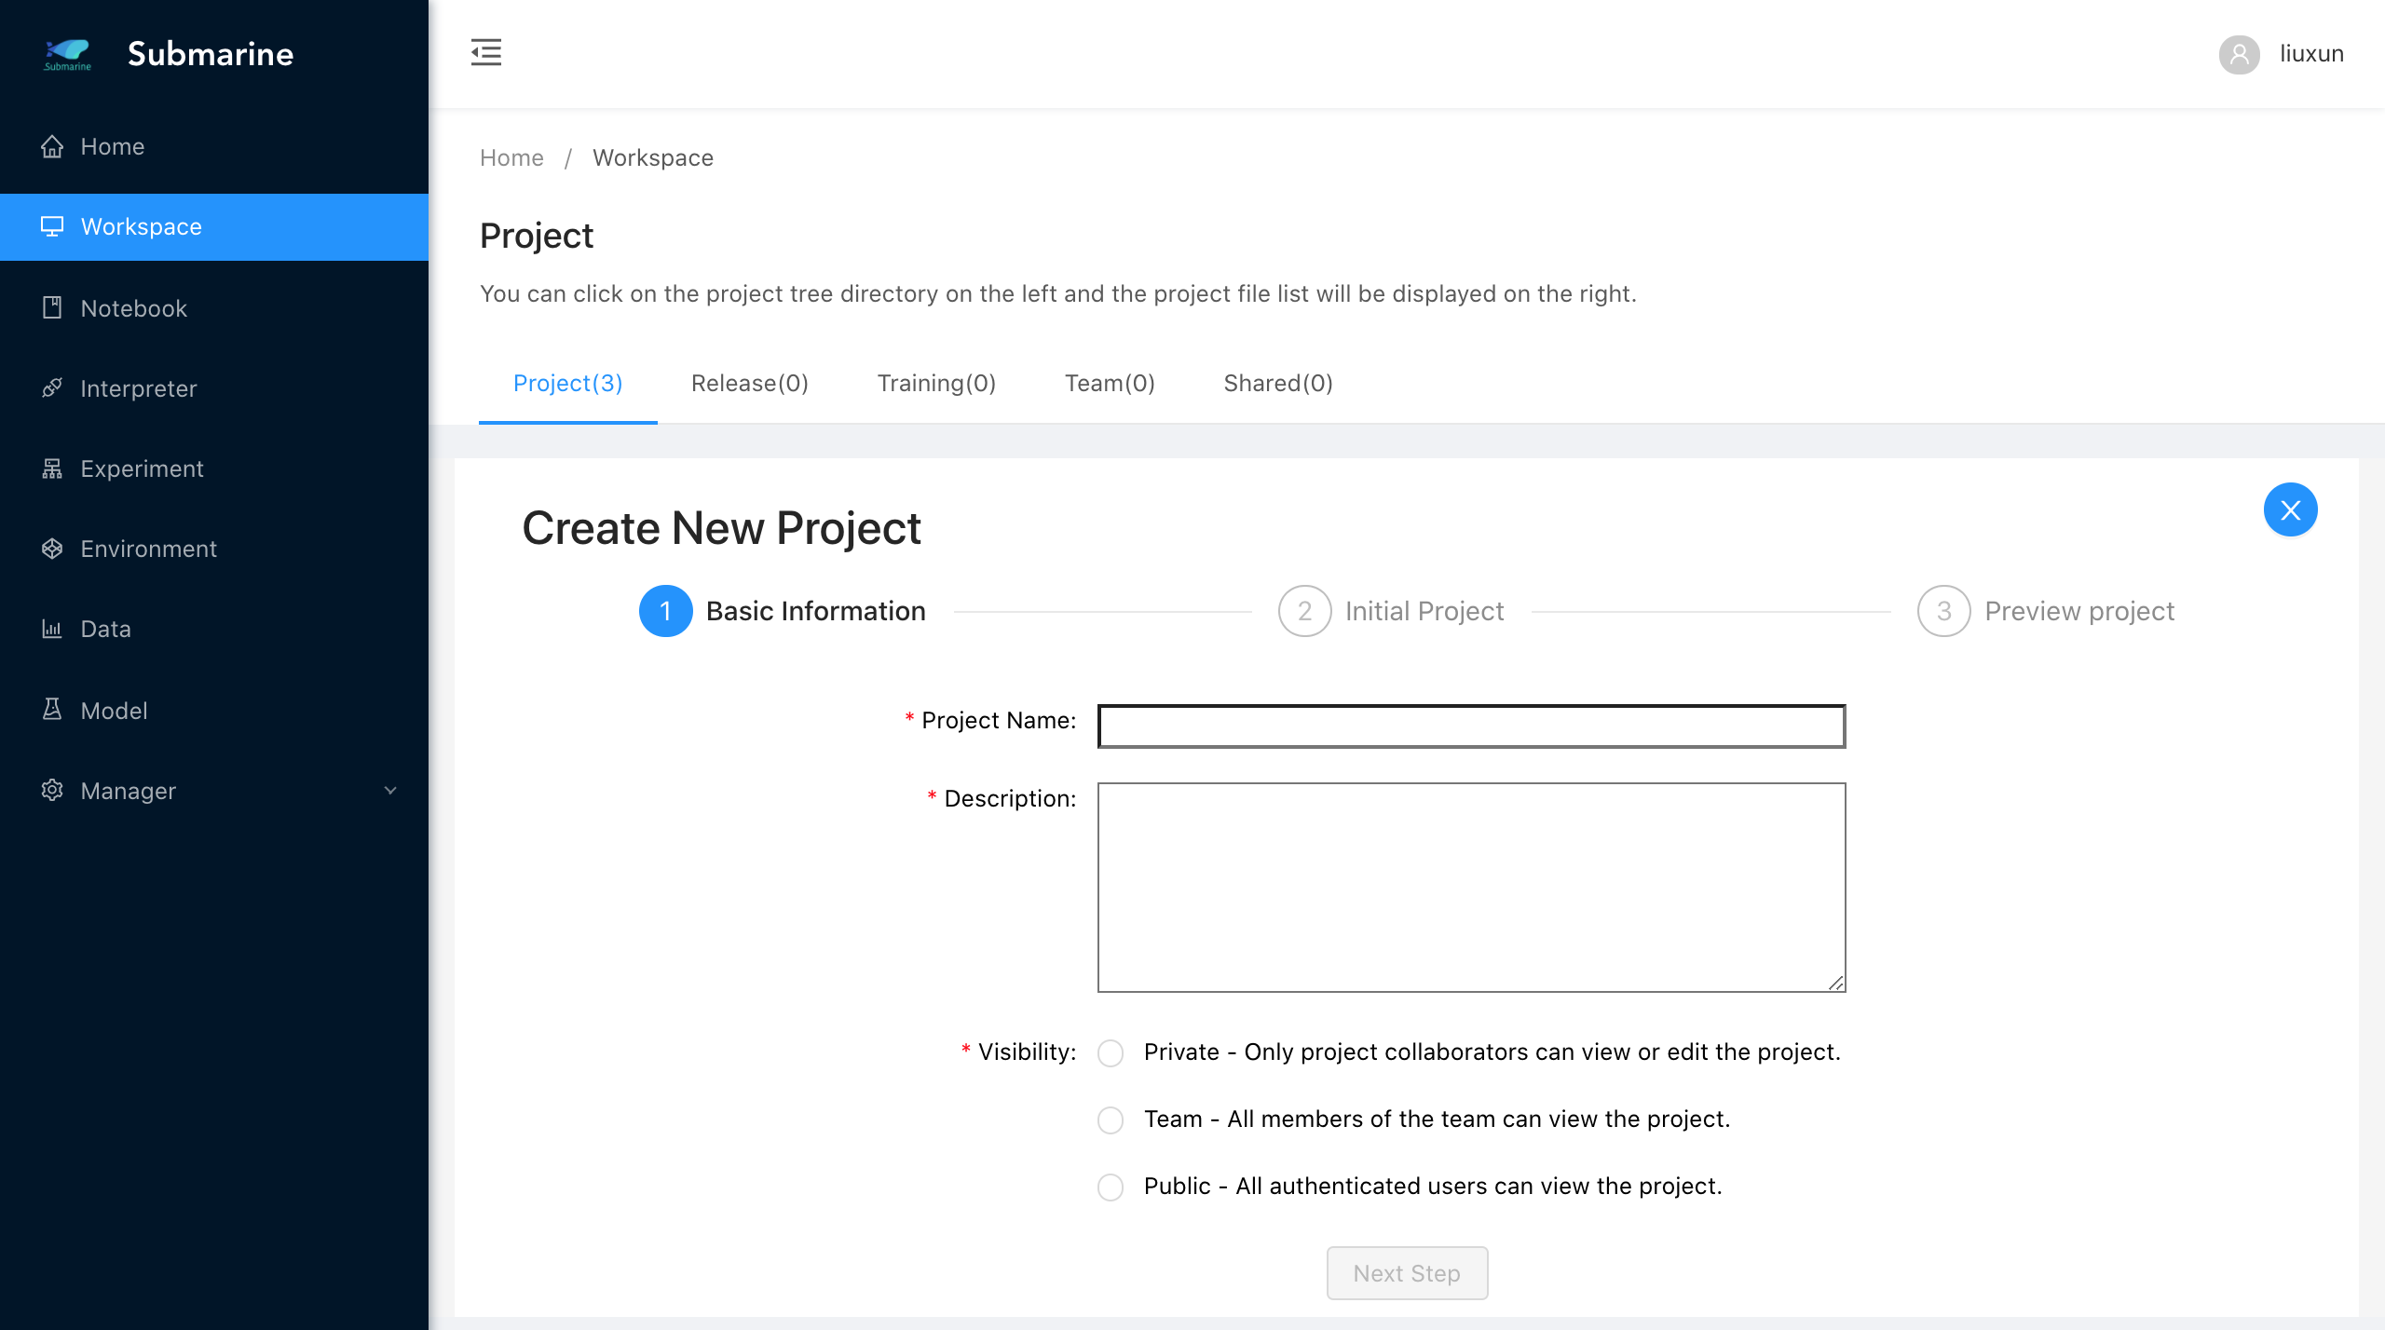Click the Home house icon in sidebar
This screenshot has height=1330, width=2385.
(x=52, y=146)
